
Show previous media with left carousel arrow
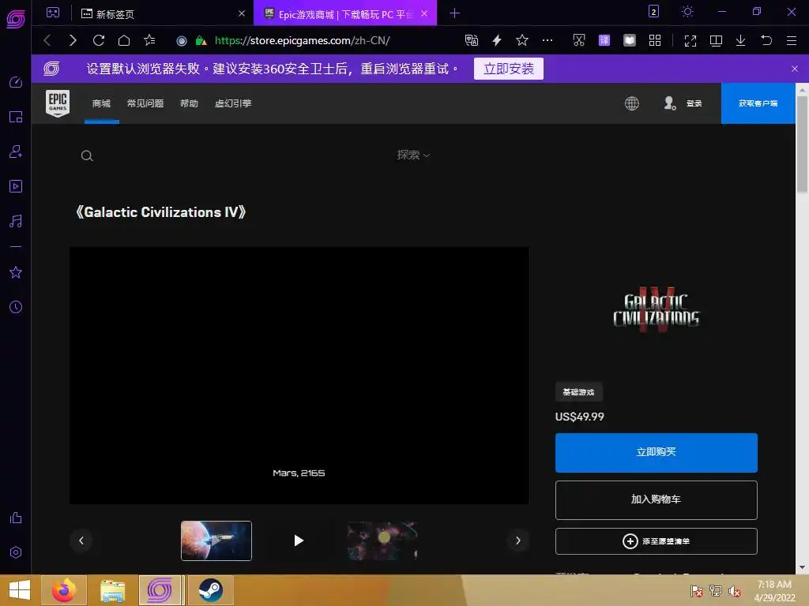pyautogui.click(x=81, y=541)
